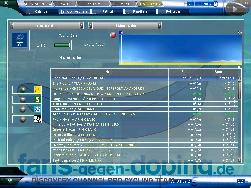Go to previous stage before Al Khor - Doha

click(x=90, y=26)
